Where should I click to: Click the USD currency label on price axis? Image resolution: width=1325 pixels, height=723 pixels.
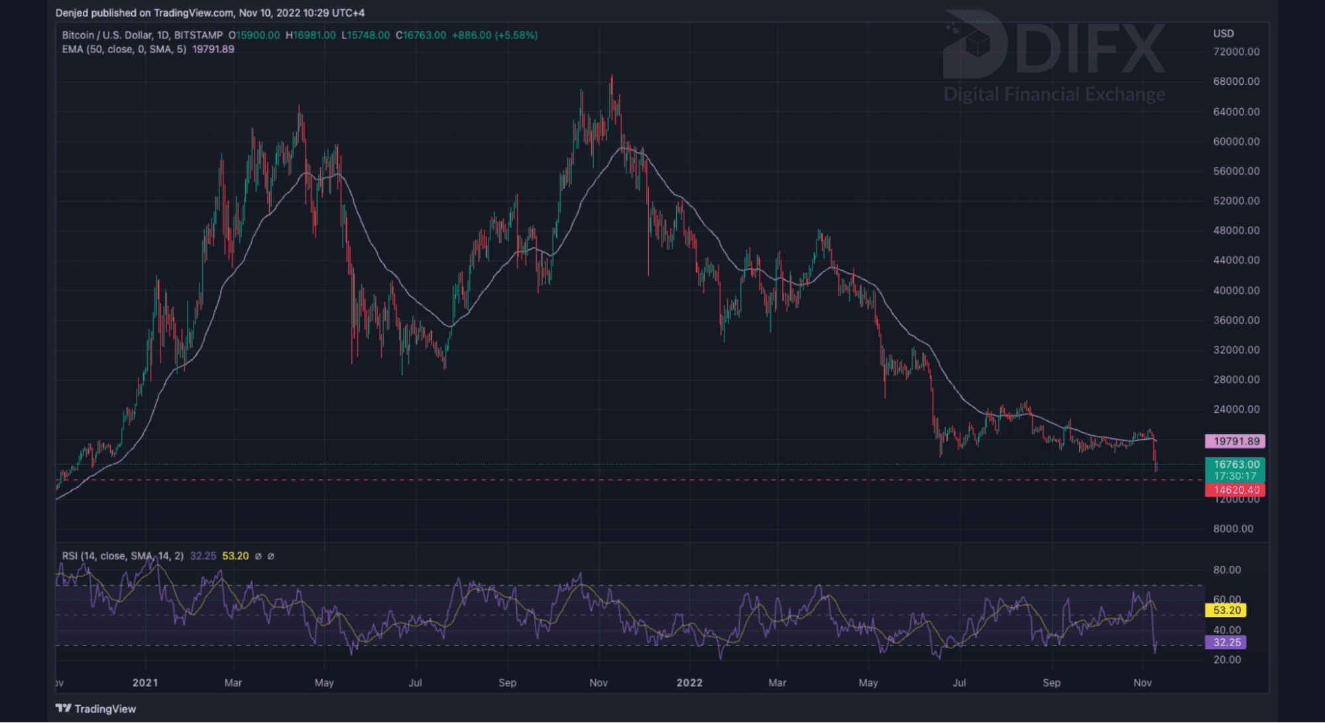(x=1224, y=34)
